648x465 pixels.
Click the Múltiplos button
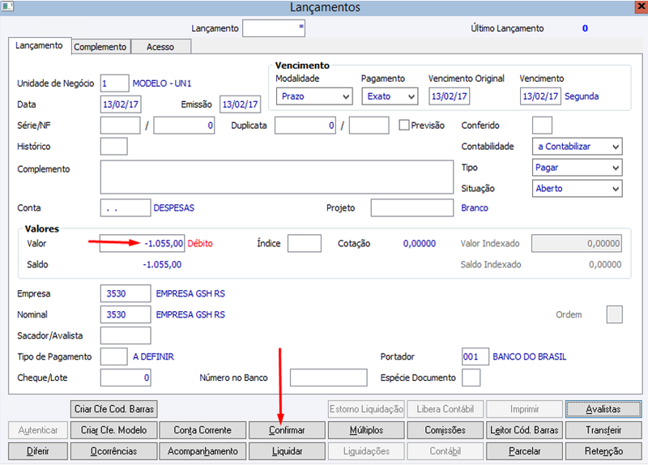click(x=366, y=430)
